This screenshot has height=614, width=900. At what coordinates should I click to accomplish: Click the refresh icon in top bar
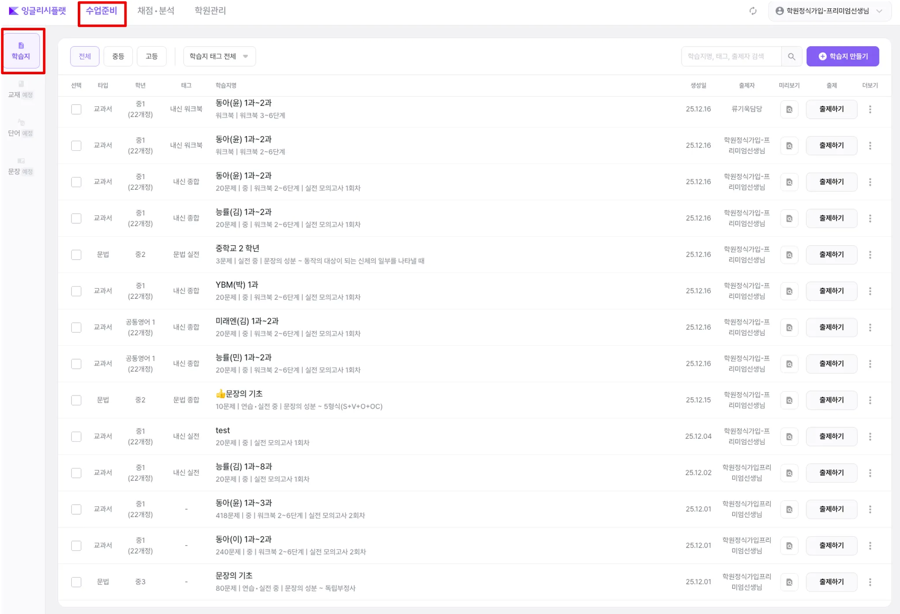coord(753,11)
